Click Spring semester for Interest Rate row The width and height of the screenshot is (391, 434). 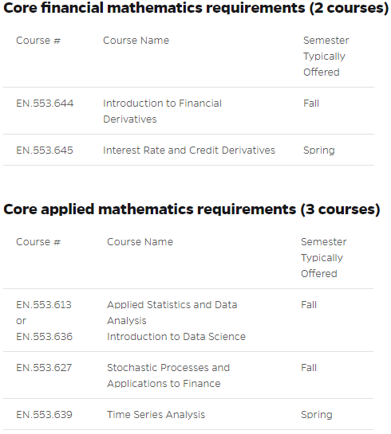(319, 151)
